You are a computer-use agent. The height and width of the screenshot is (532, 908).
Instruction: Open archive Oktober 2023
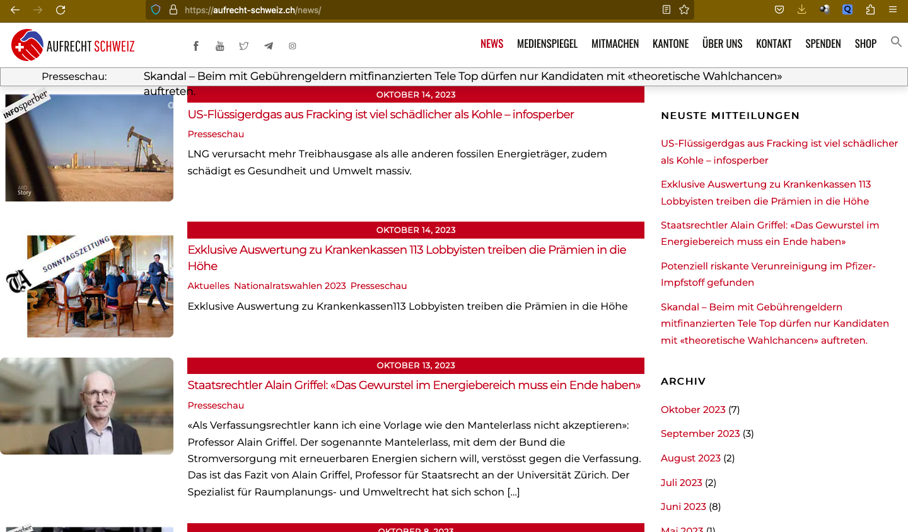pyautogui.click(x=693, y=409)
